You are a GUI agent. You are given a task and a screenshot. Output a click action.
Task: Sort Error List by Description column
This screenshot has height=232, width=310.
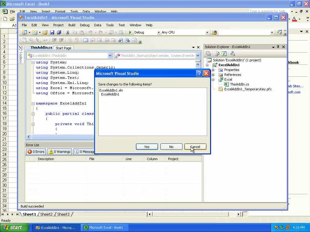[x=46, y=159]
